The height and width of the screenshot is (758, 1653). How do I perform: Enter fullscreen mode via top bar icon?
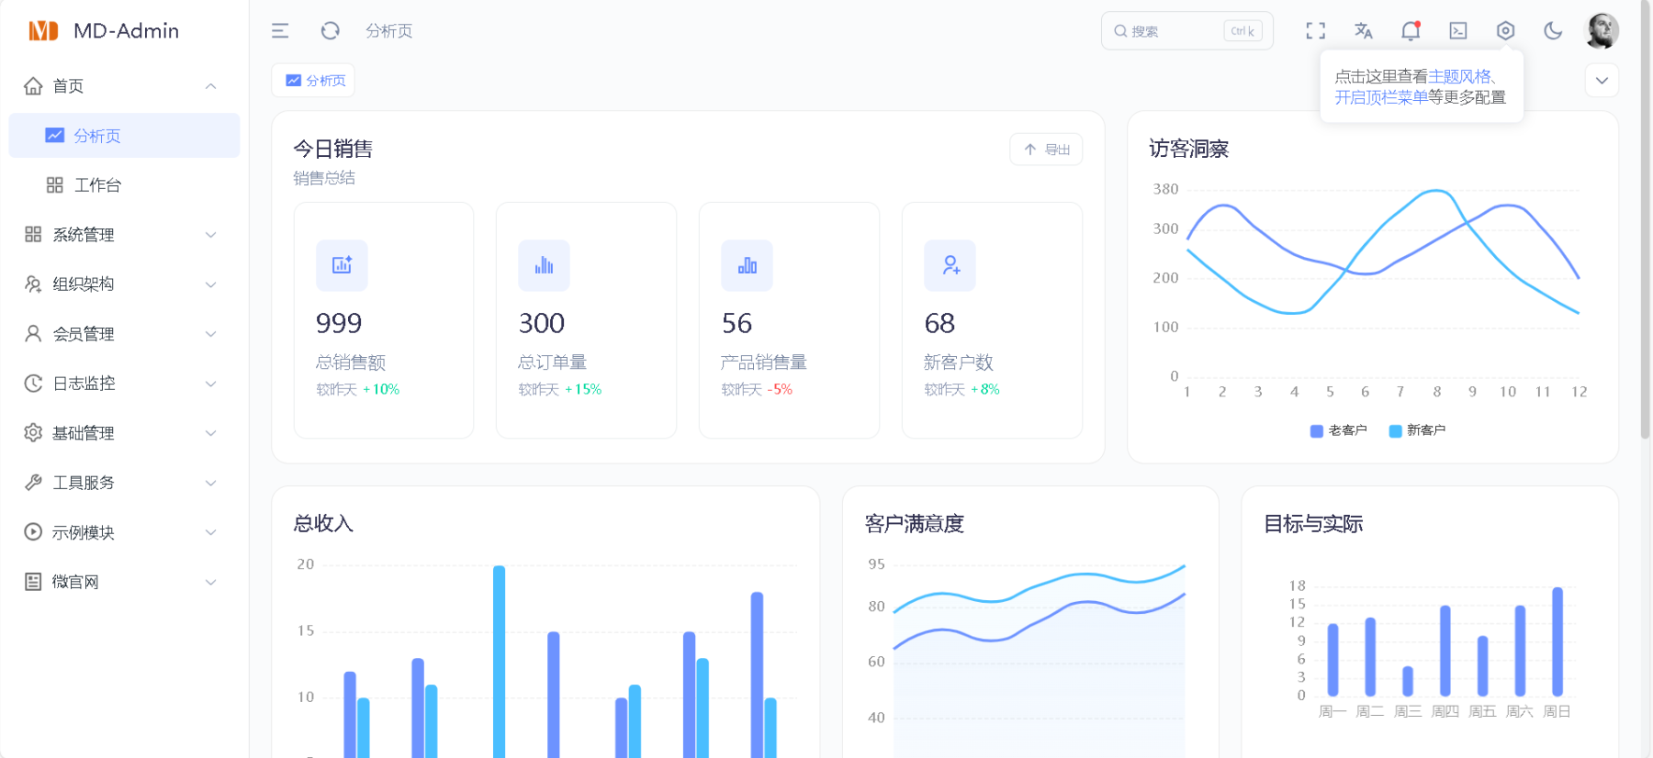coord(1316,31)
